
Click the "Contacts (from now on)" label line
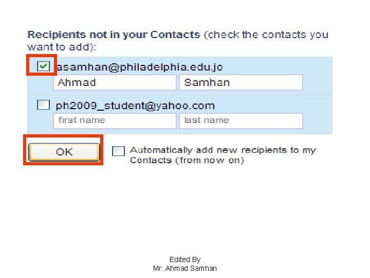pyautogui.click(x=187, y=161)
